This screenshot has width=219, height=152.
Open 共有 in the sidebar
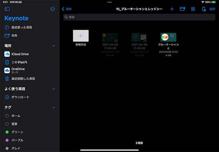[14, 35]
